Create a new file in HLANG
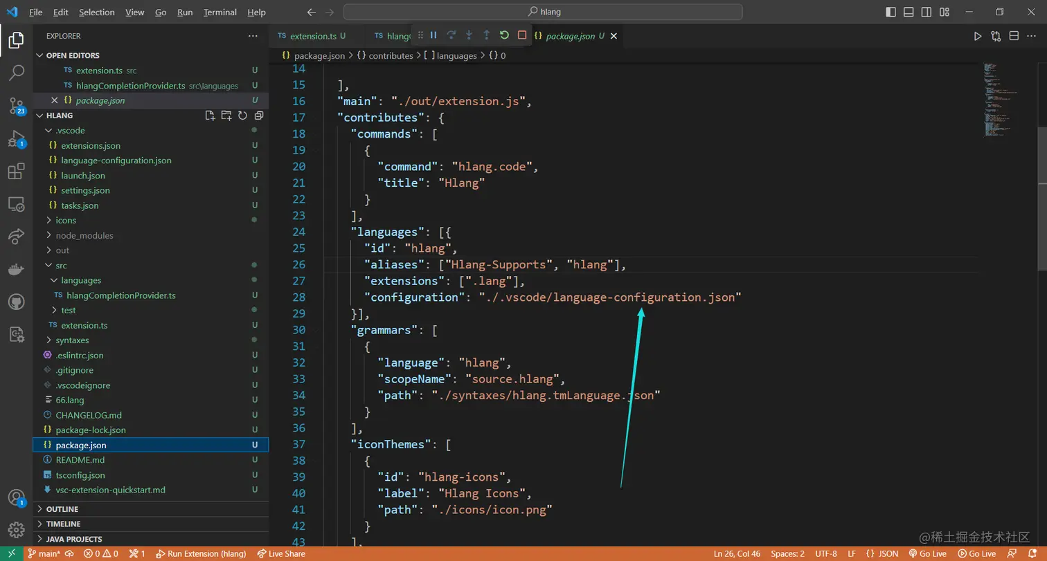Screen dimensions: 1047x561 click(210, 116)
